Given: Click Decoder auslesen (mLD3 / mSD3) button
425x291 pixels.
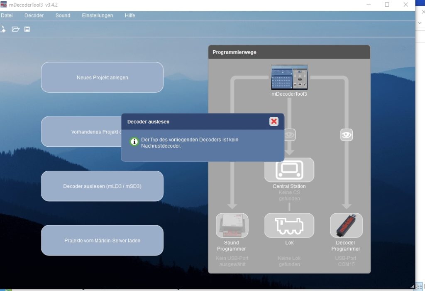Looking at the screenshot, I should pos(102,186).
